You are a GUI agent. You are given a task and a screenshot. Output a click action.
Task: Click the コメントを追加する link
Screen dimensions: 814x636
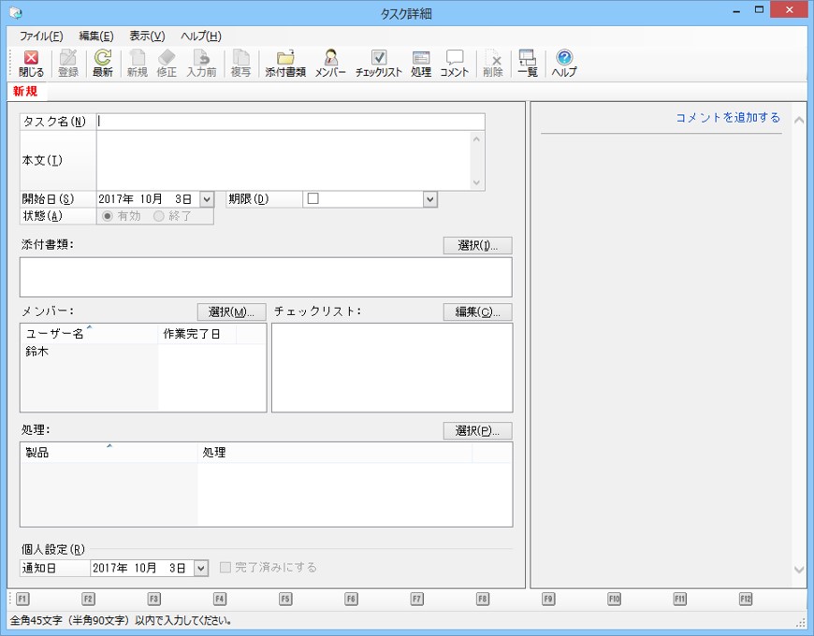tap(727, 118)
